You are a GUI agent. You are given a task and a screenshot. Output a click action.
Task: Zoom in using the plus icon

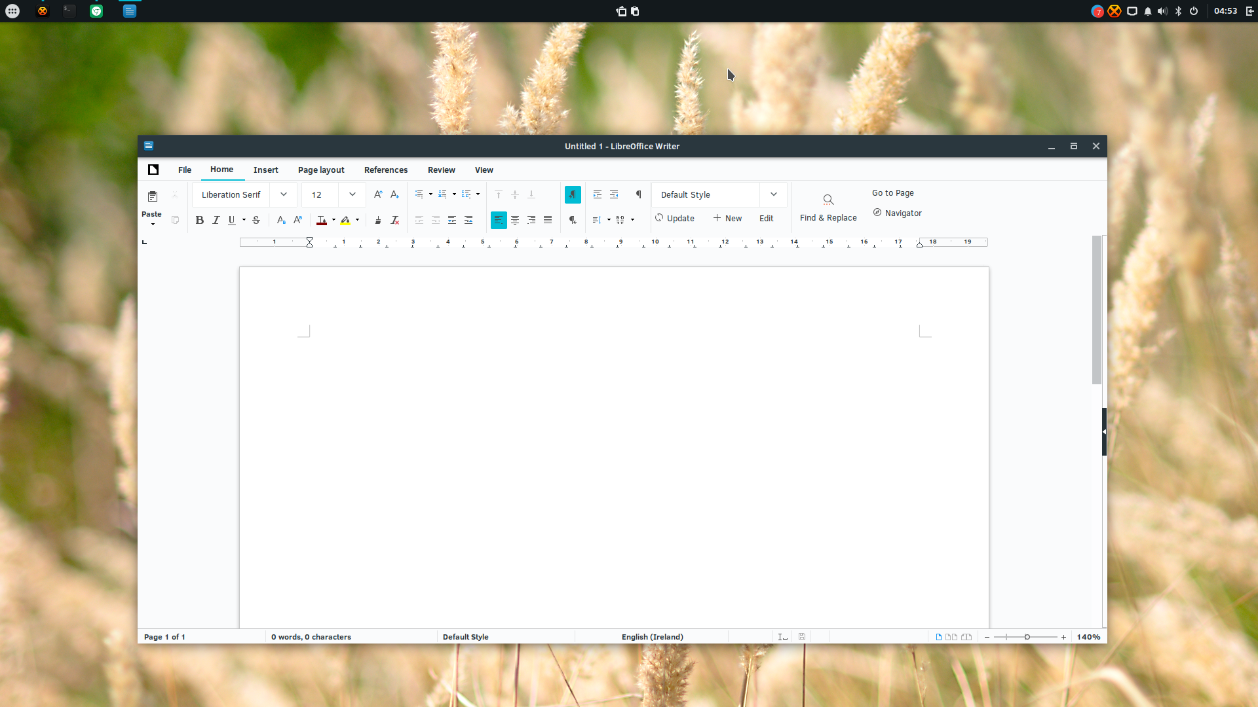click(1063, 637)
